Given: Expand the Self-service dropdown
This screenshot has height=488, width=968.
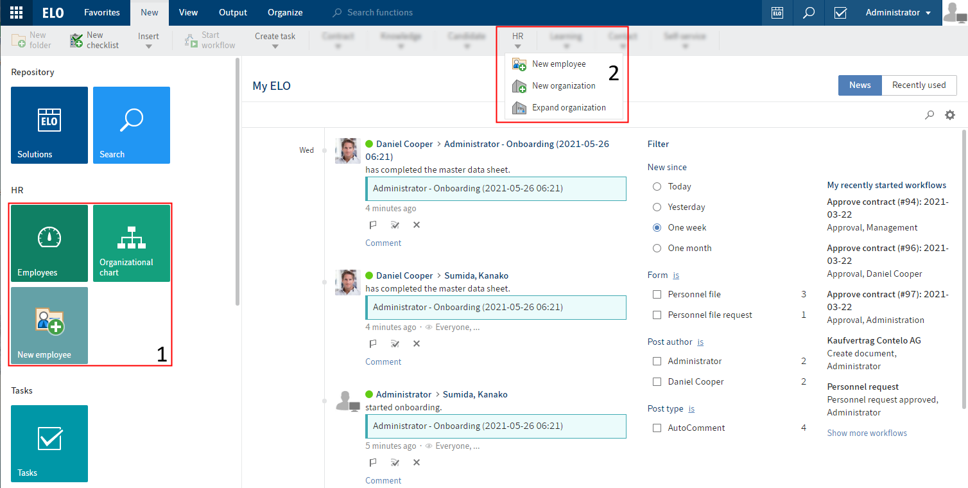Looking at the screenshot, I should coord(685,40).
